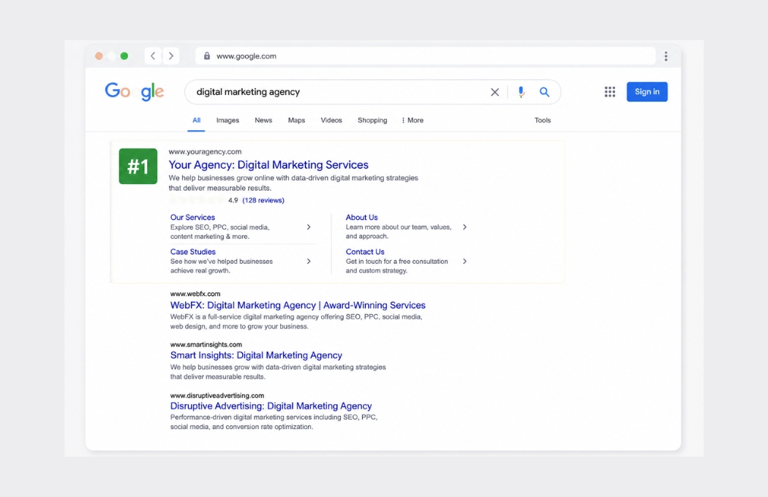Switch to the Images tab
This screenshot has width=768, height=497.
tap(227, 121)
